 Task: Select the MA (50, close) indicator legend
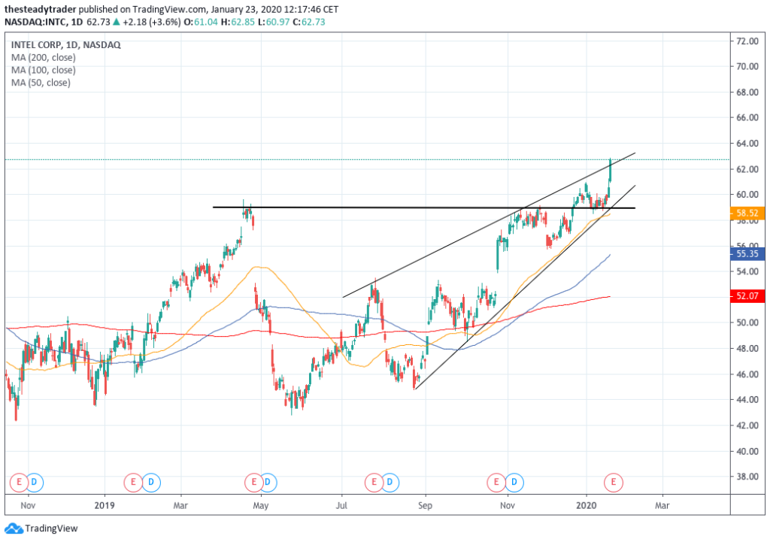point(41,83)
